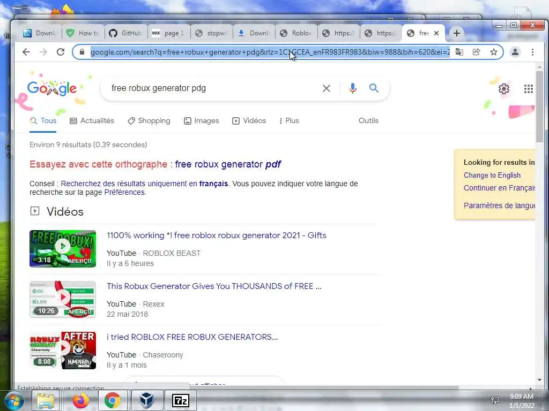Screen dimensions: 549x411
Task: Switch to the Wix 'page 1' tab
Action: (x=168, y=33)
